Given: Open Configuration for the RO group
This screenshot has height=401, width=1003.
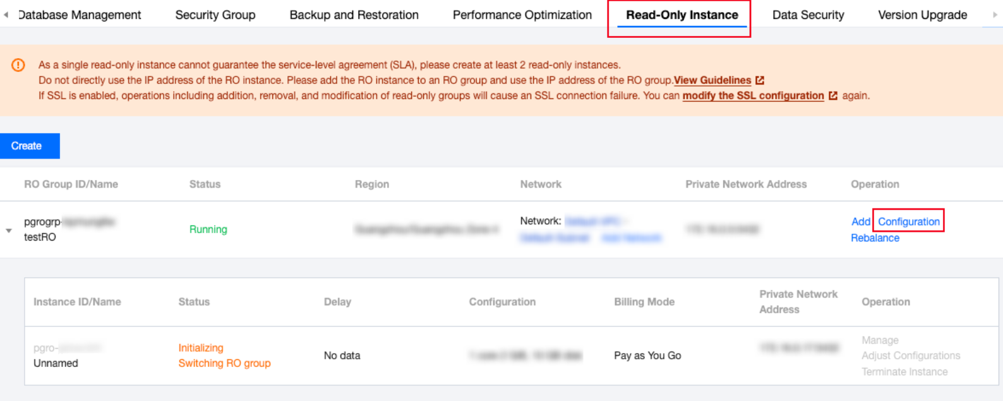Looking at the screenshot, I should pos(908,222).
